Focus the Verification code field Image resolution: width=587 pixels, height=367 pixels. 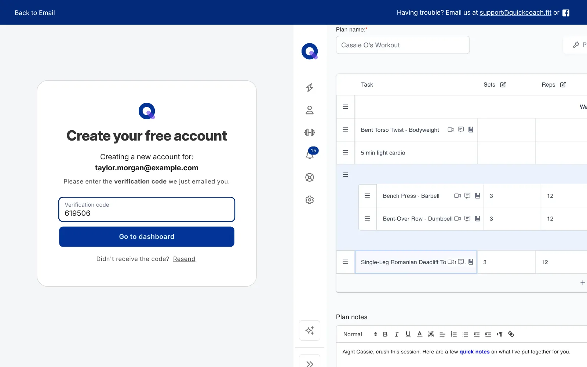(x=147, y=210)
